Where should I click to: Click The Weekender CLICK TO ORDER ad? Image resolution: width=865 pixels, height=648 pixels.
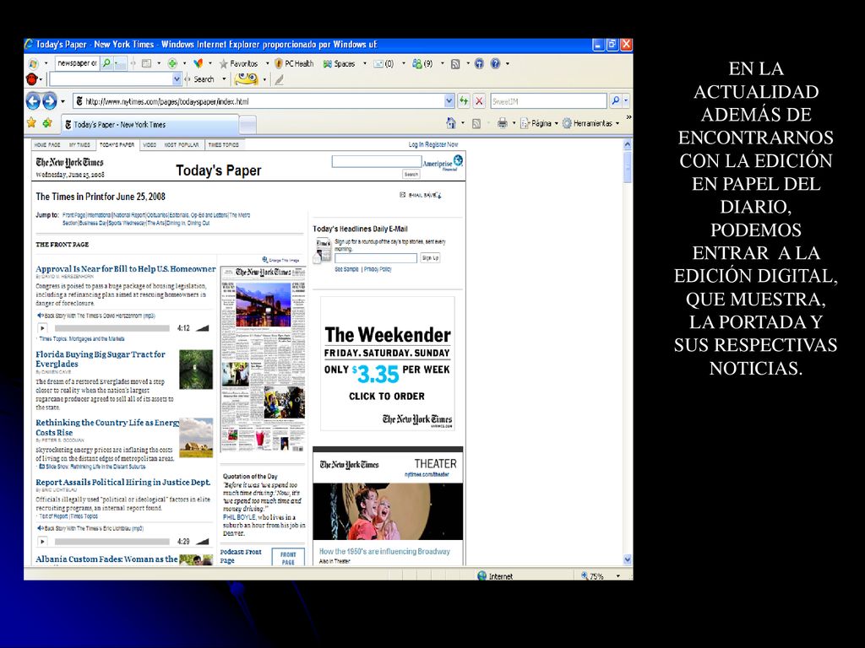387,364
